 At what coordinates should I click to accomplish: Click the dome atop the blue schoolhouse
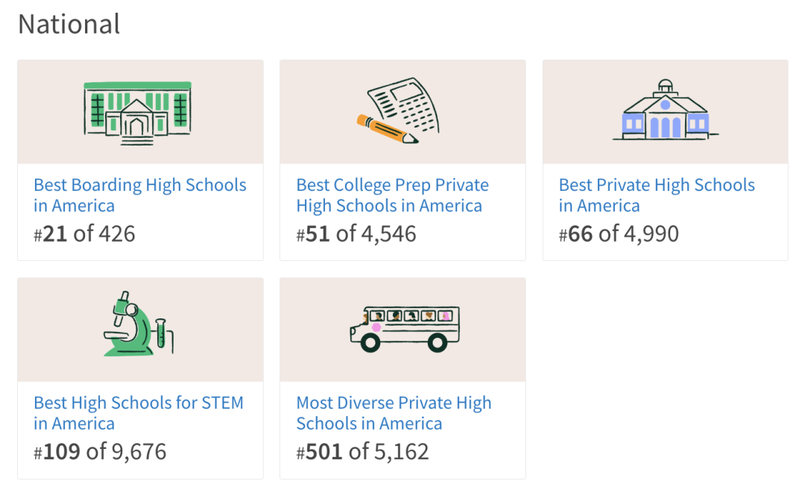click(x=666, y=84)
